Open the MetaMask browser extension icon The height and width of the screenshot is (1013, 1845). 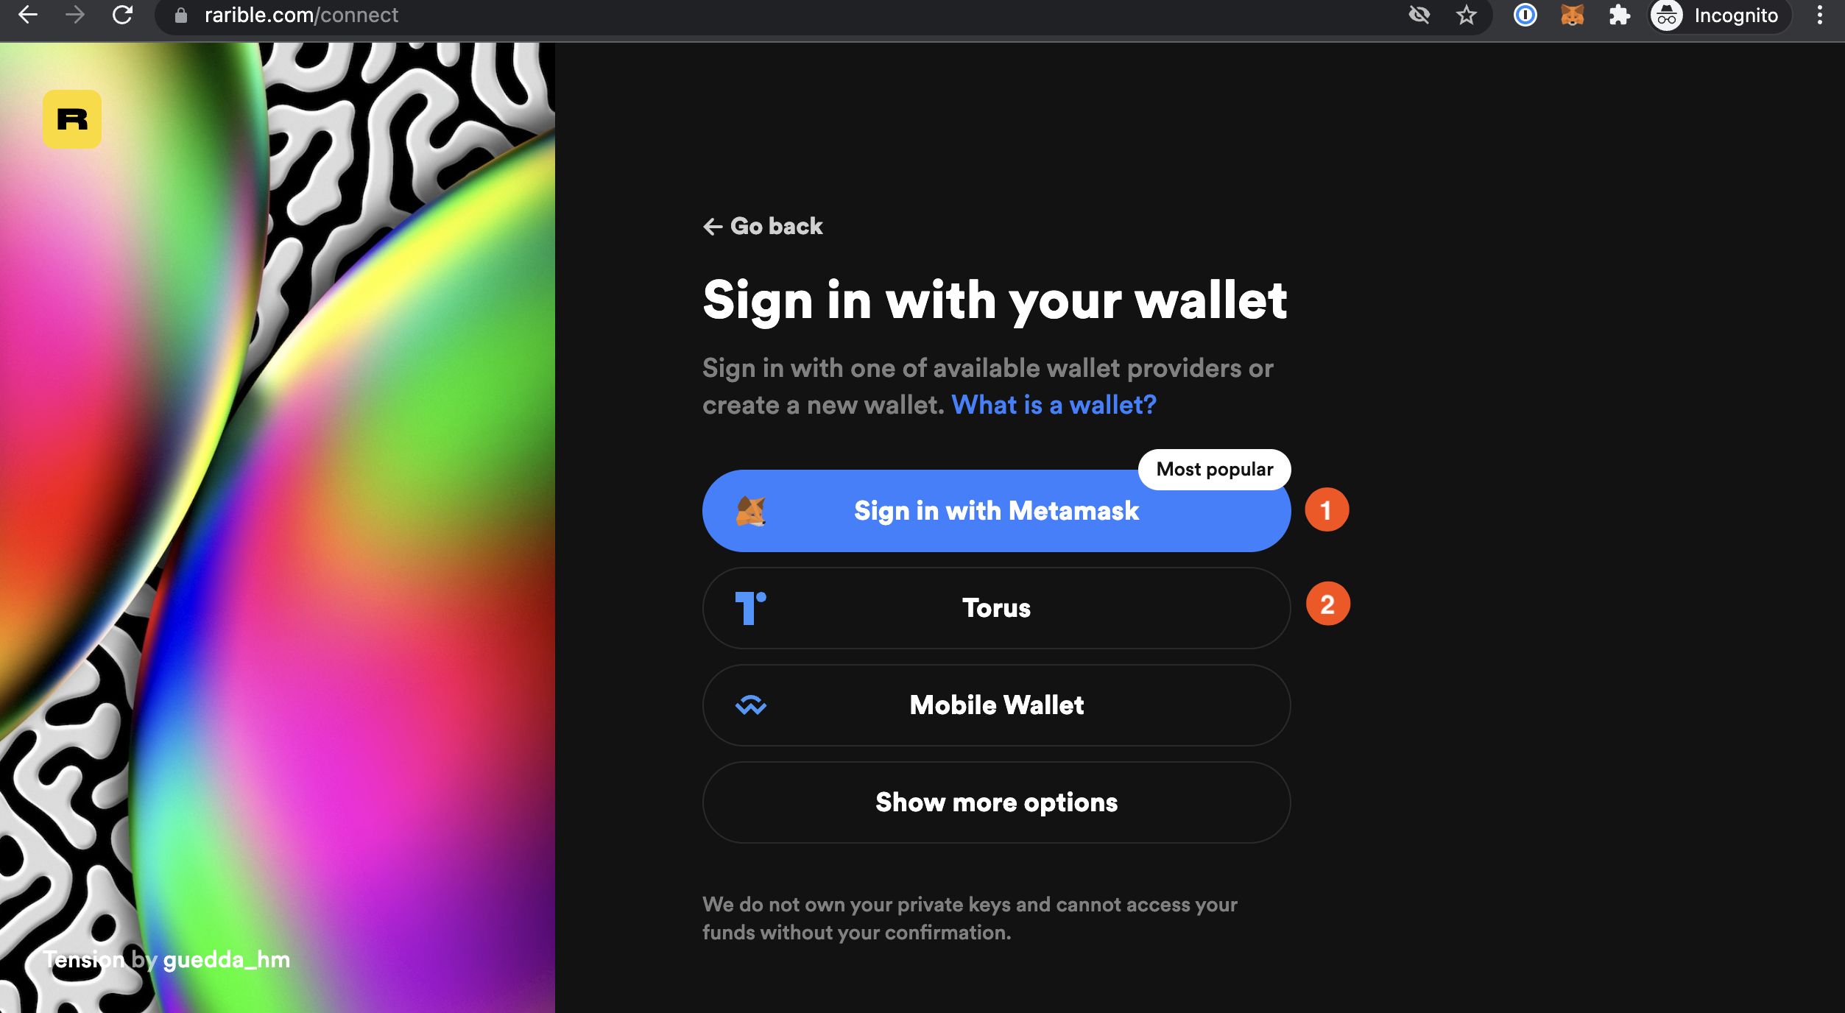pos(1572,15)
